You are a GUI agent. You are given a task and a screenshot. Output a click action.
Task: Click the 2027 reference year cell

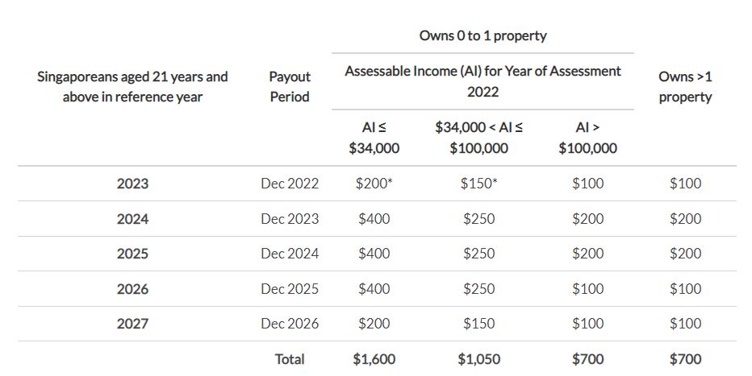point(132,324)
